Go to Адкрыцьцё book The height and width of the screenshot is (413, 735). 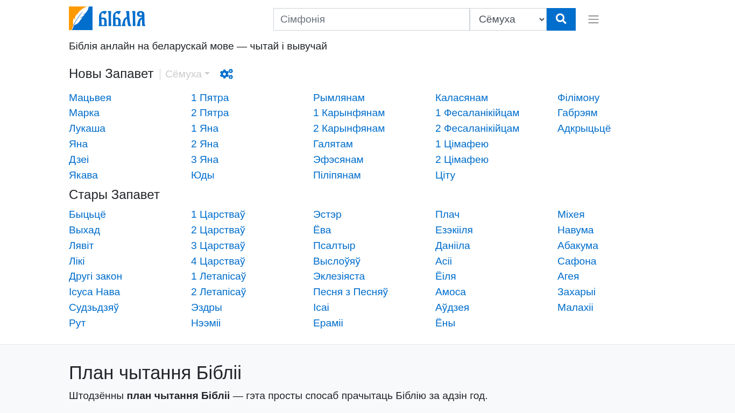584,129
